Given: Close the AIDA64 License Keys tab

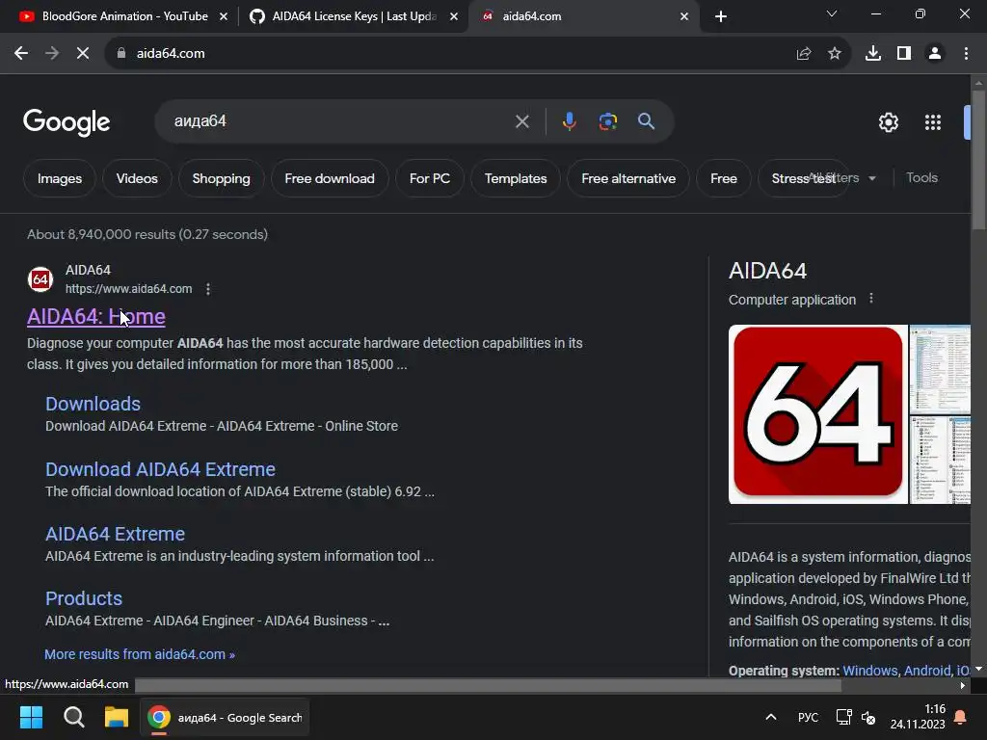Looking at the screenshot, I should [x=454, y=17].
